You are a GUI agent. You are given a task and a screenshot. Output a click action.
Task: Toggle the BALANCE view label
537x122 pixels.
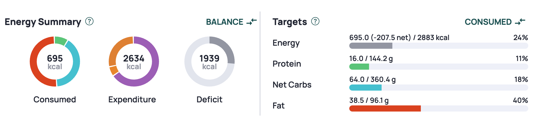tap(225, 22)
